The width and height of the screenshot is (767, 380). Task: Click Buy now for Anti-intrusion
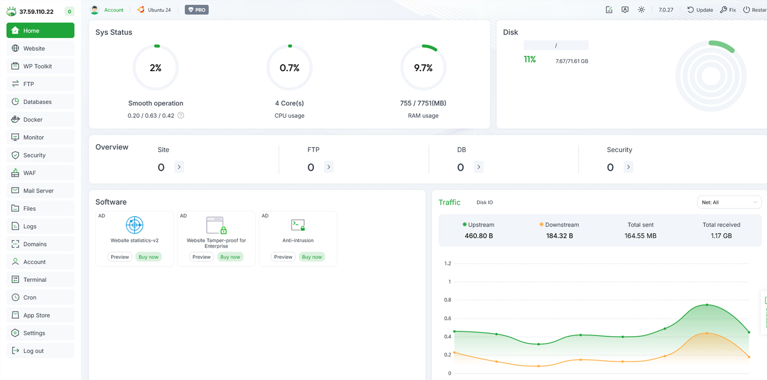(312, 257)
